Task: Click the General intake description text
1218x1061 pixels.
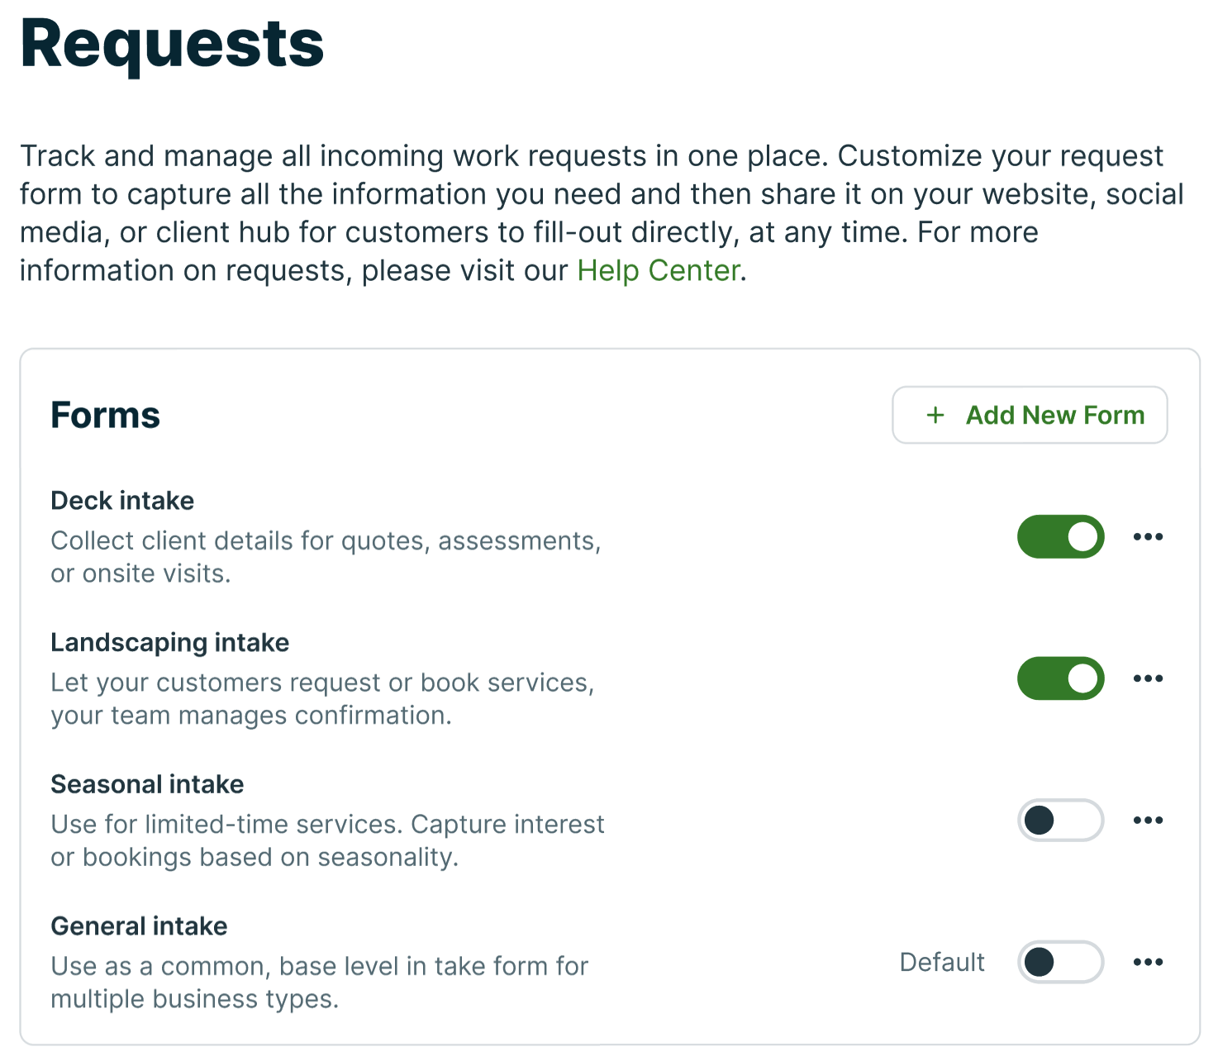Action: [319, 982]
